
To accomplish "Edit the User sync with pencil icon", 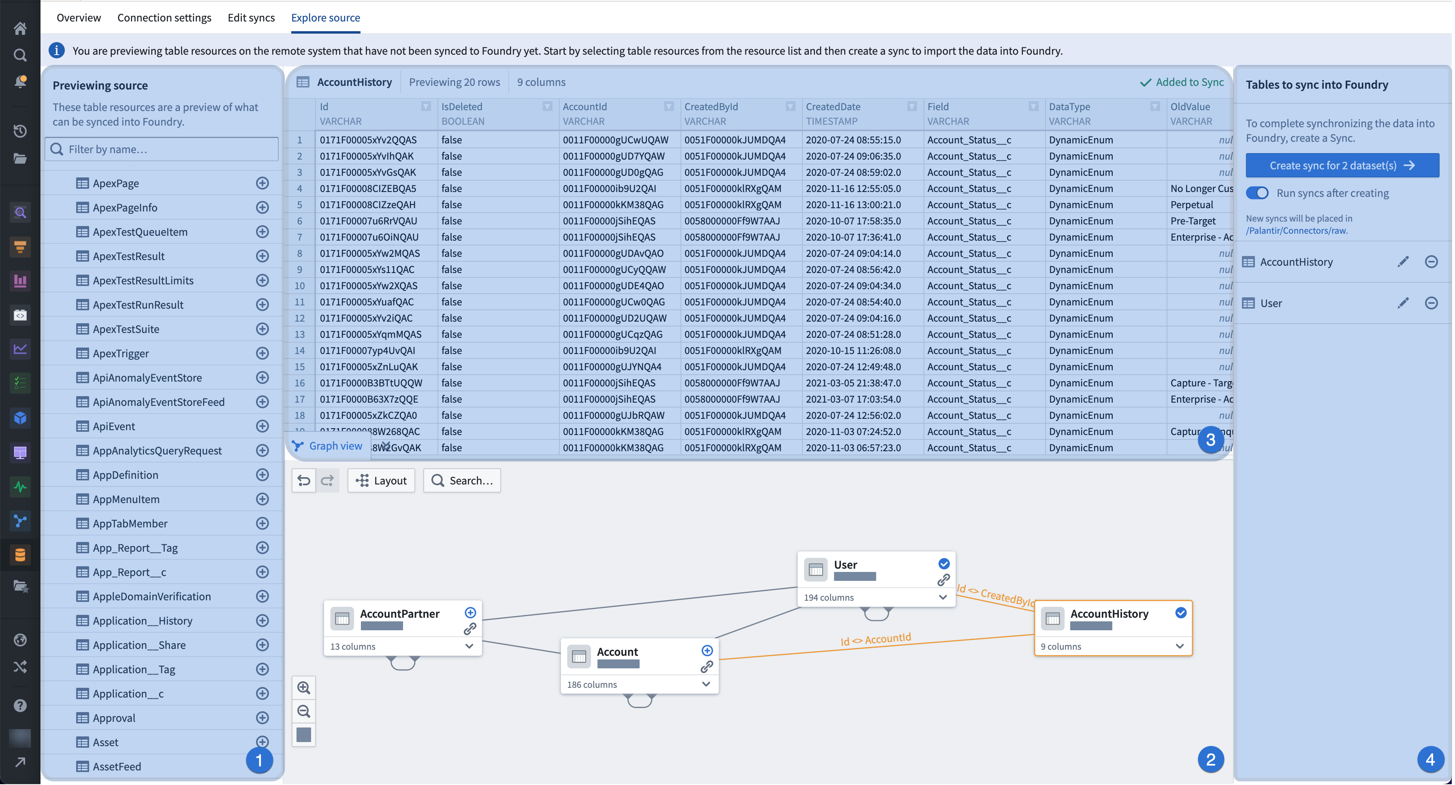I will pos(1403,303).
